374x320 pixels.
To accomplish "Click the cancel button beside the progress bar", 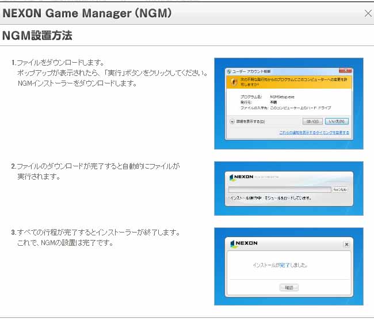I will (x=340, y=189).
